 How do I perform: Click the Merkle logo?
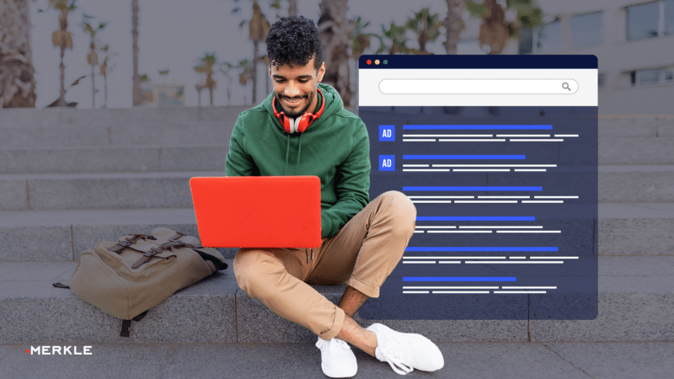pyautogui.click(x=58, y=350)
